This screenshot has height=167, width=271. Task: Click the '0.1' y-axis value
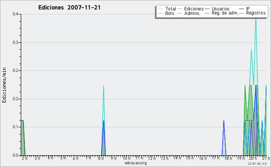pos(15,127)
